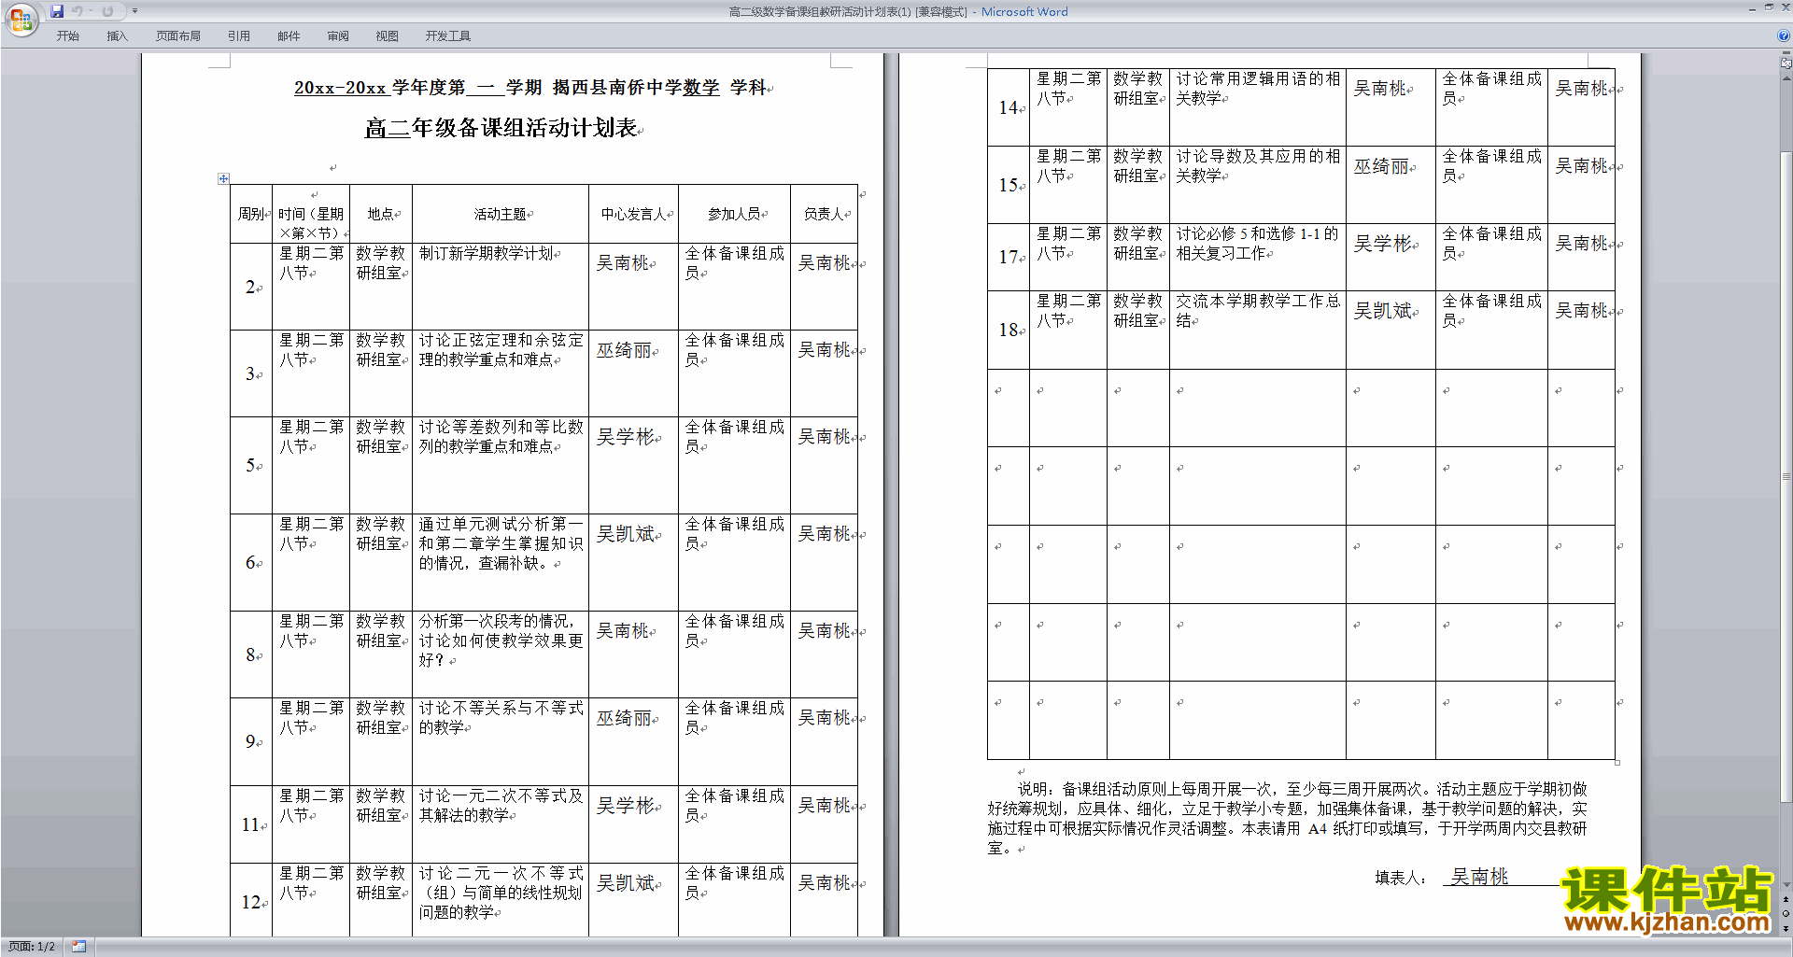Click topic 讨论一元二次不等式及其解法
Viewport: 1793px width, 957px height.
(x=501, y=806)
